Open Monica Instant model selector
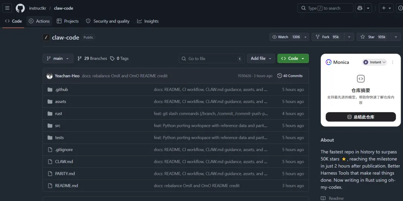403x201 pixels. point(375,62)
